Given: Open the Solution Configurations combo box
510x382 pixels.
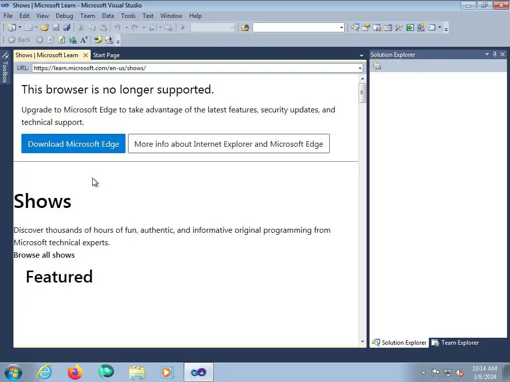Looking at the screenshot, I should pyautogui.click(x=212, y=28).
